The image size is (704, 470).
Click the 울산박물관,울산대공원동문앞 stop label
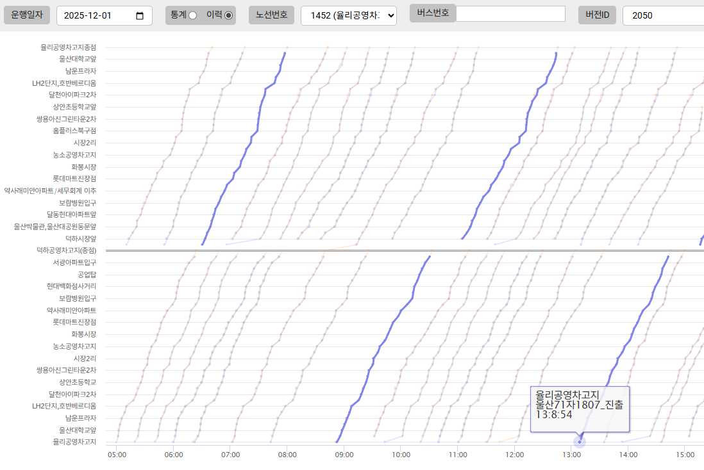tap(55, 227)
